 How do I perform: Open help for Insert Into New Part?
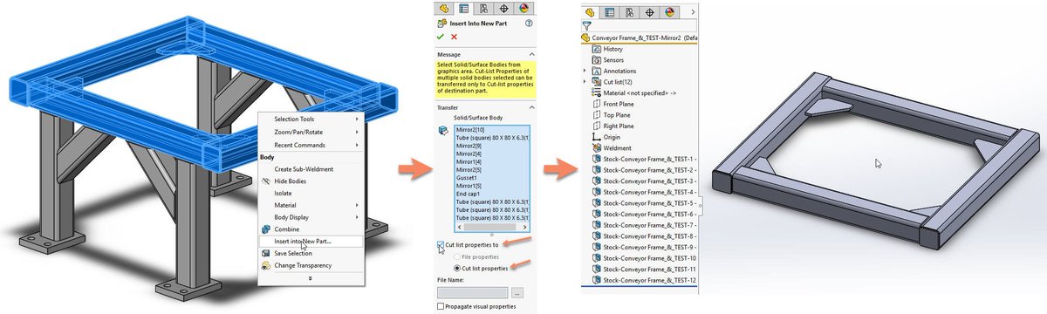[529, 24]
